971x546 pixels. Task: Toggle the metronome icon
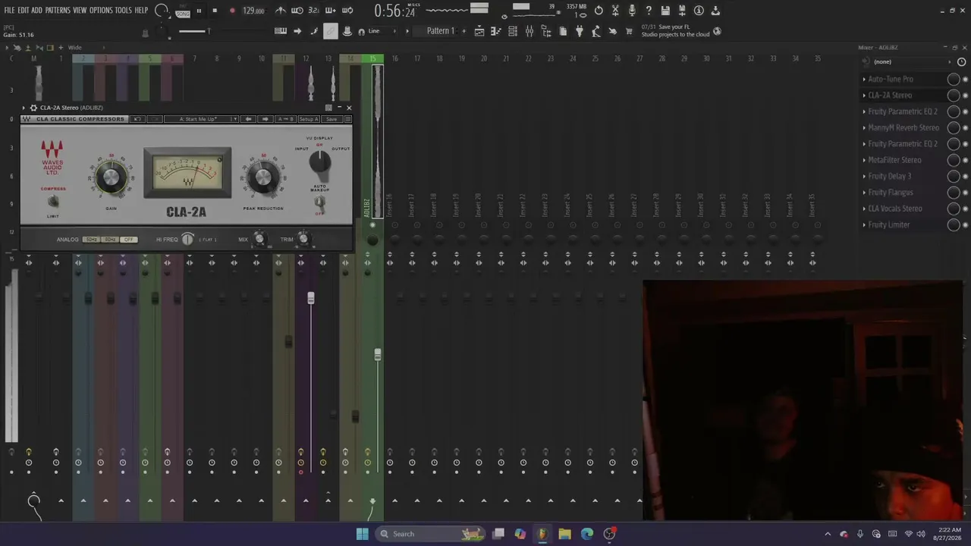[281, 11]
